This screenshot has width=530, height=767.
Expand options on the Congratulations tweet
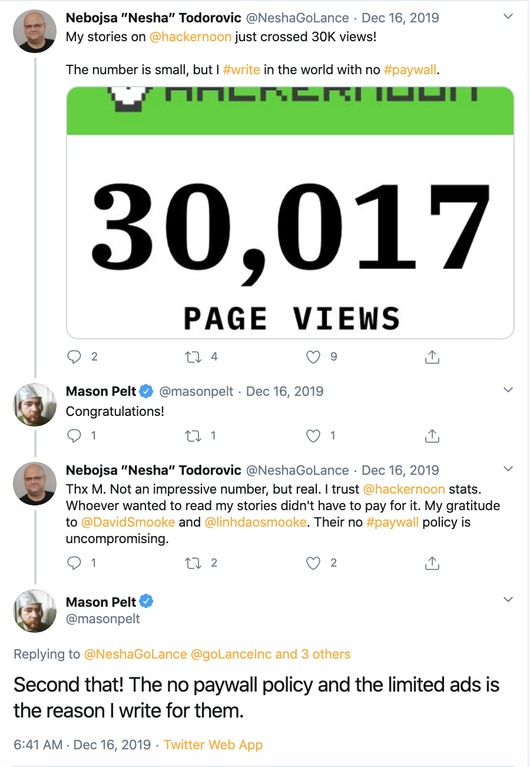[x=508, y=390]
